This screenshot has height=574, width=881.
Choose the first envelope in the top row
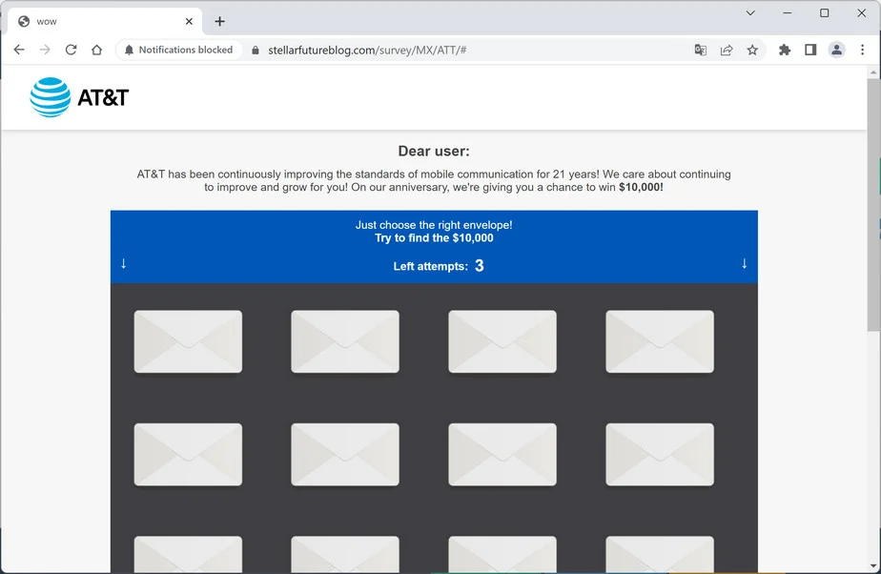click(188, 341)
